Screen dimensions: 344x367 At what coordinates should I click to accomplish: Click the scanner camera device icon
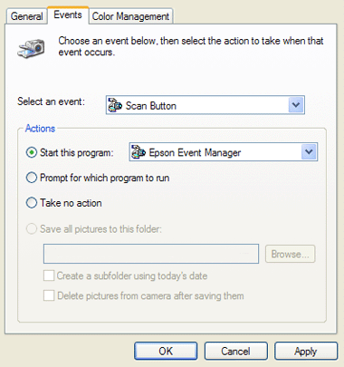click(x=32, y=48)
